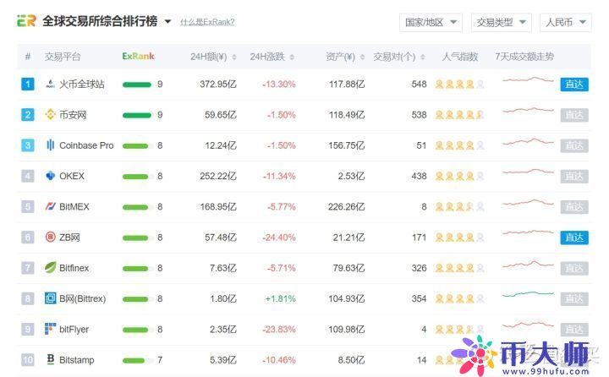Image resolution: width=609 pixels, height=377 pixels.
Task: Click the Binance logo icon
Action: 50,115
